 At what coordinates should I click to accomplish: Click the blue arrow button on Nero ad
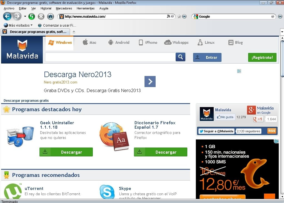(150, 82)
